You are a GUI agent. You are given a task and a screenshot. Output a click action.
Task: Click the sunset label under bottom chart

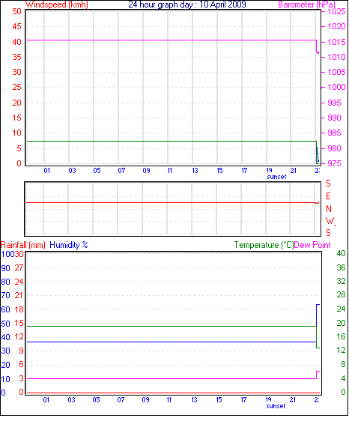[x=276, y=406]
